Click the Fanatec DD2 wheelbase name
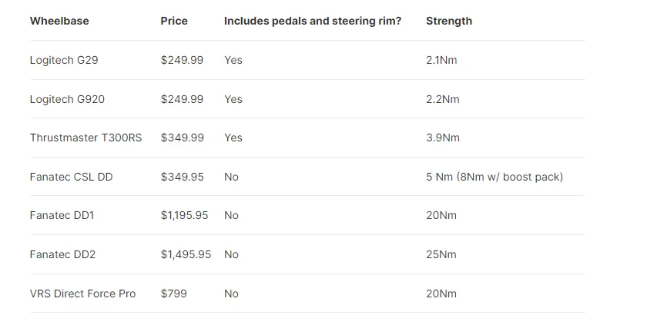647x335 pixels. (x=62, y=254)
